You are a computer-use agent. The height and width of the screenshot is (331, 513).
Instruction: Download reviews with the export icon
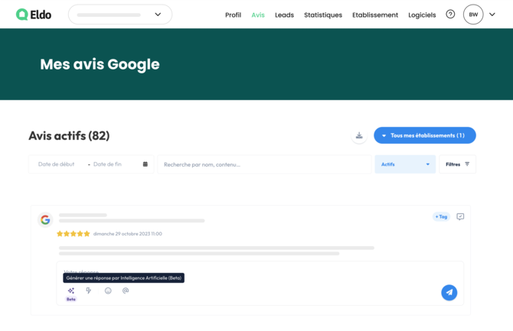click(359, 135)
